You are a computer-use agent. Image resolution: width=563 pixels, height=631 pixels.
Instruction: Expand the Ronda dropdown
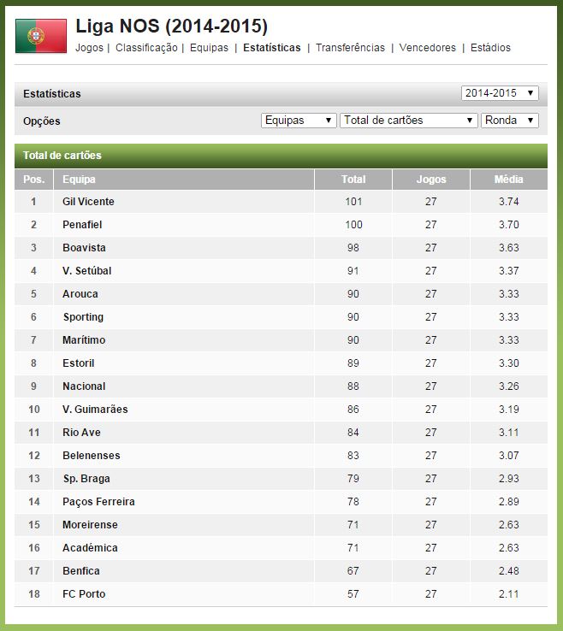coord(509,121)
